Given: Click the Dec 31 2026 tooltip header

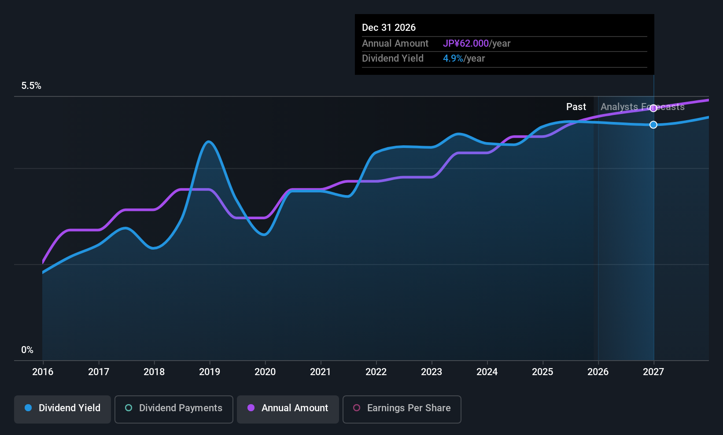Looking at the screenshot, I should click(x=389, y=27).
